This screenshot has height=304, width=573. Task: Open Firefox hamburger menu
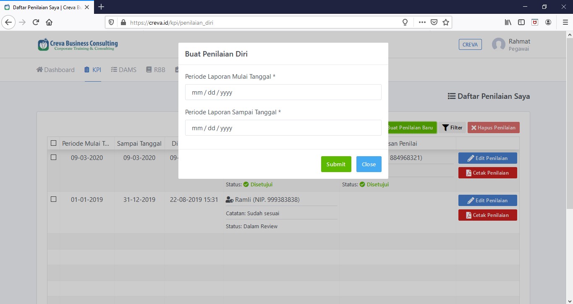(x=565, y=23)
